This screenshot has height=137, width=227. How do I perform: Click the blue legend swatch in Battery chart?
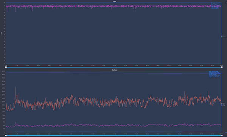click(x=221, y=104)
